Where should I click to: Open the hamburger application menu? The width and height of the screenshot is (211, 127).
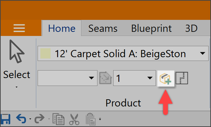pos(19,28)
